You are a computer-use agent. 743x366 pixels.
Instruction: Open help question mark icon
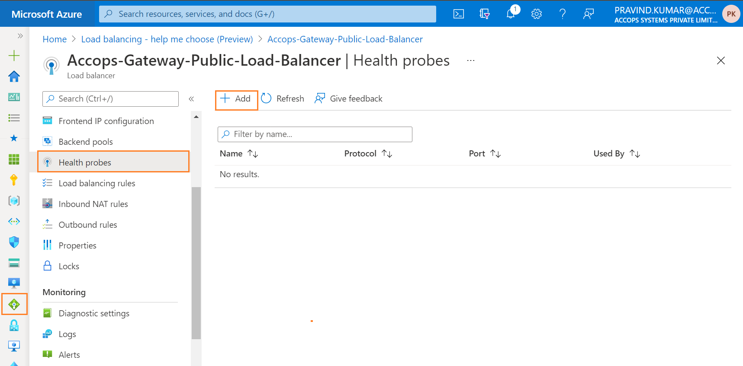click(x=563, y=14)
